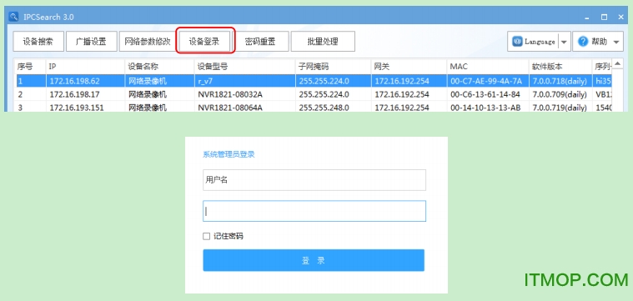633x301 pixels.
Task: Click the 用户名 username field
Action: point(314,180)
